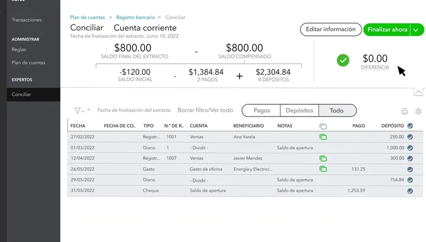The height and width of the screenshot is (242, 426).
Task: Switch to the Depósitos tab
Action: [x=299, y=110]
